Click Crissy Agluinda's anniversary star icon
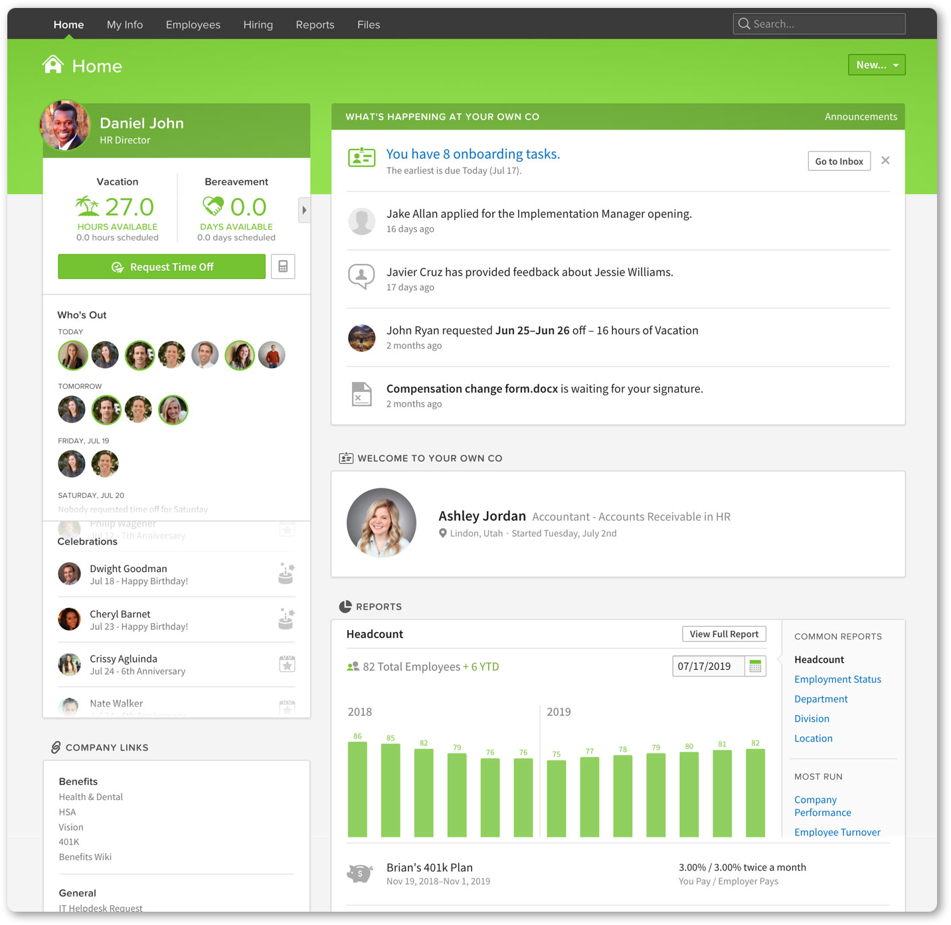The width and height of the screenshot is (951, 925). [287, 664]
